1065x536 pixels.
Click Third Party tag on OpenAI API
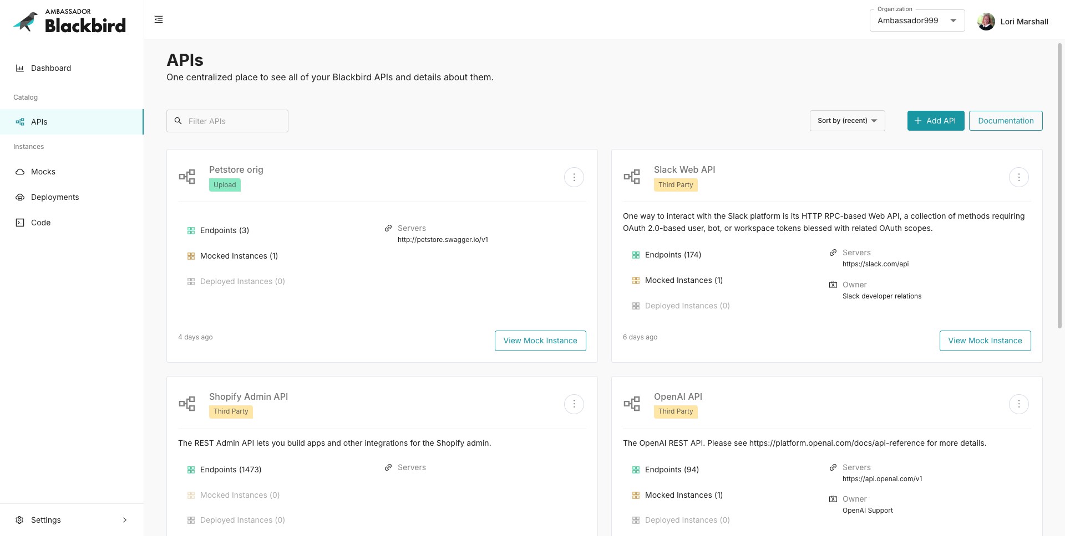point(676,411)
